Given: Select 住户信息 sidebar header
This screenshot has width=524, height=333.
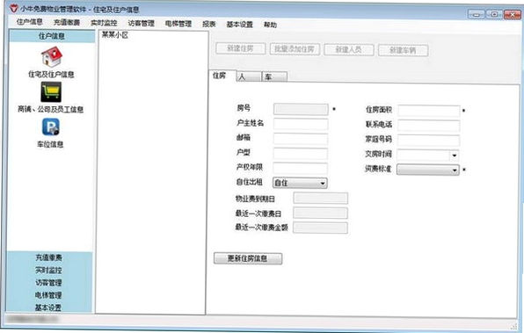Looking at the screenshot, I should pos(52,36).
